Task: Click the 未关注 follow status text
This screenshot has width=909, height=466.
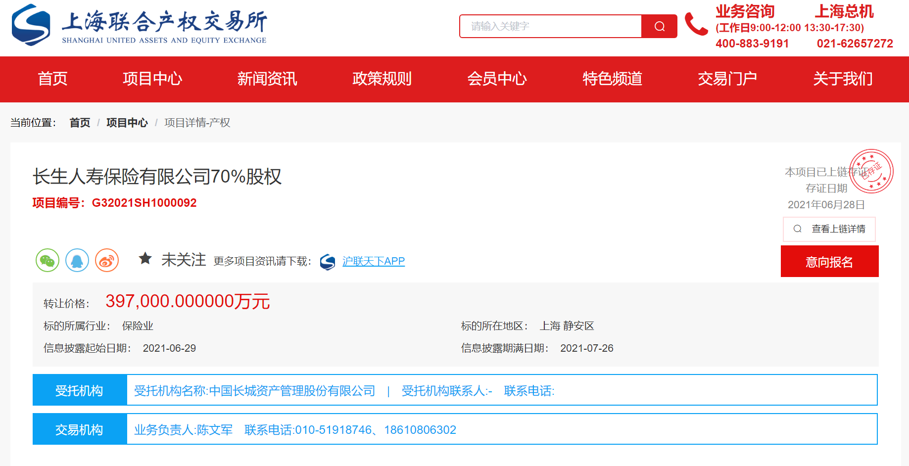Action: (x=184, y=260)
